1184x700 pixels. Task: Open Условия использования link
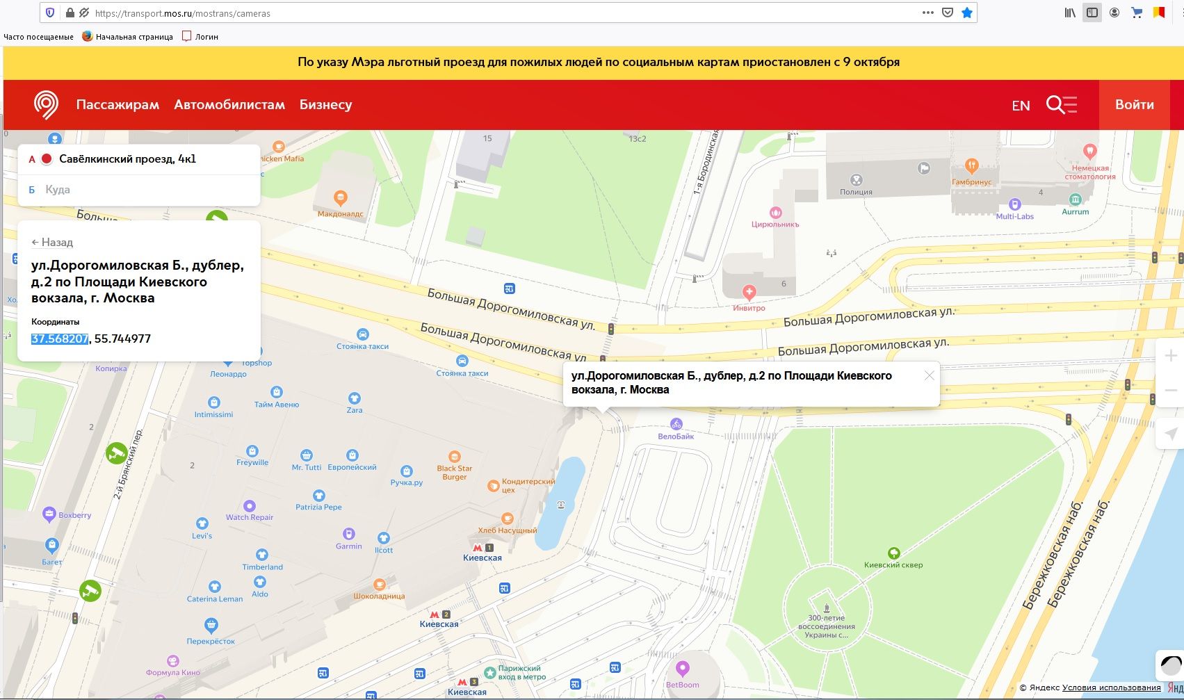coord(1111,687)
